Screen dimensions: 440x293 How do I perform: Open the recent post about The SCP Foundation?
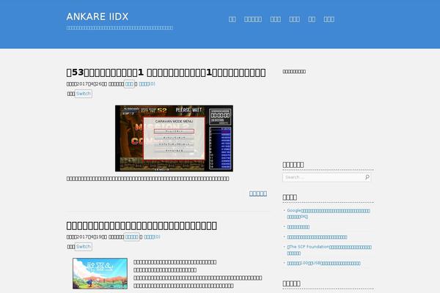tap(329, 250)
